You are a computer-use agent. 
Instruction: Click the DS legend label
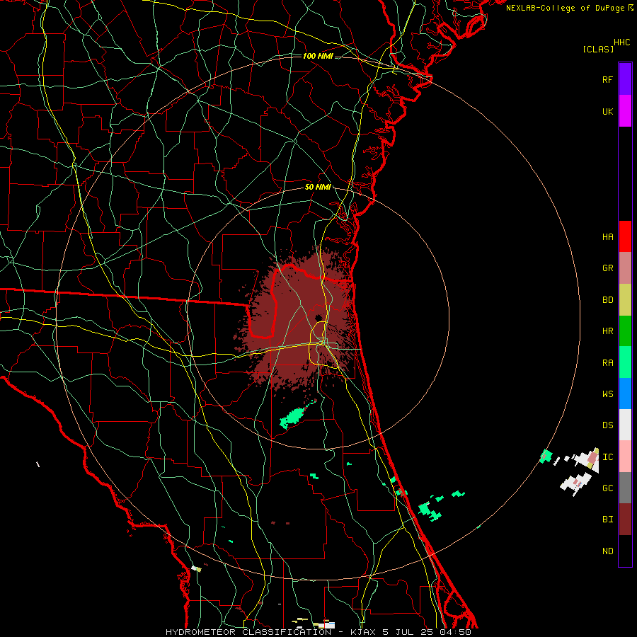click(607, 425)
